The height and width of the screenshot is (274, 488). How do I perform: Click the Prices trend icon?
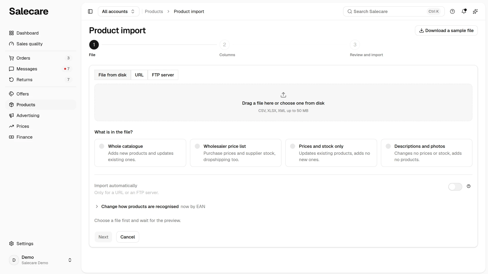point(11,126)
